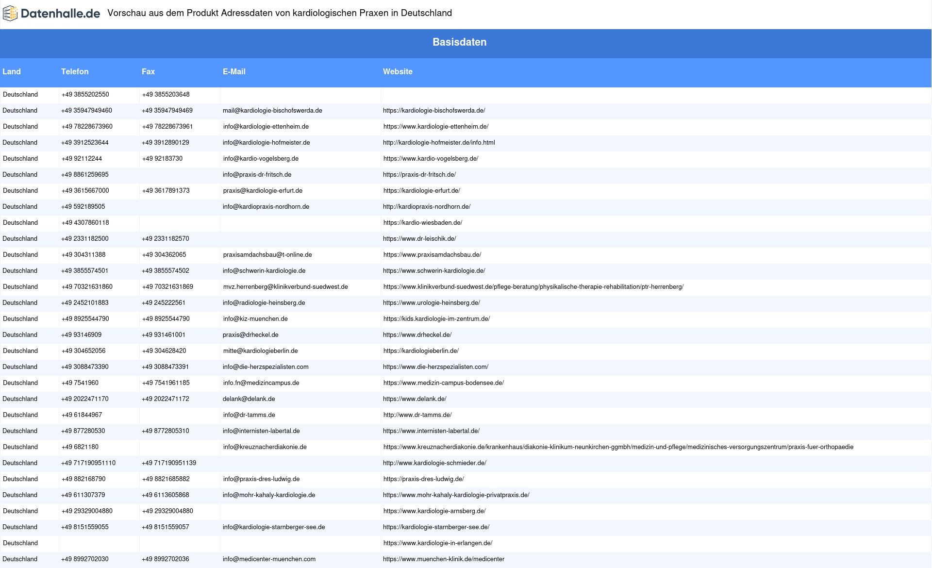Image resolution: width=932 pixels, height=568 pixels.
Task: Click the Datenhalle.de logo icon
Action: click(x=10, y=14)
